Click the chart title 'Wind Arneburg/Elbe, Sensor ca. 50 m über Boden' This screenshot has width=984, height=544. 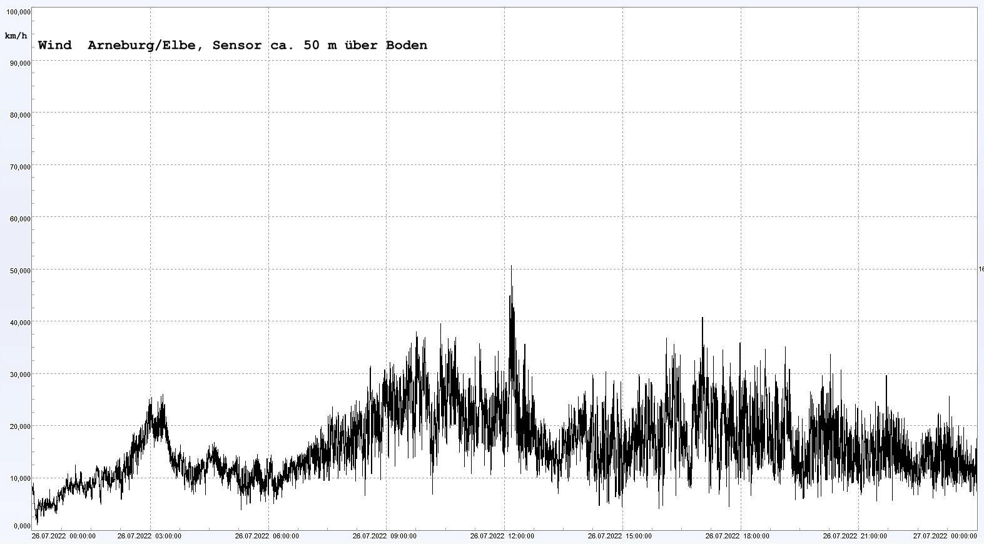coord(233,45)
